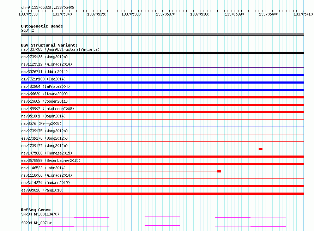
Task: Click ruler position 133705380
Action: [200, 14]
